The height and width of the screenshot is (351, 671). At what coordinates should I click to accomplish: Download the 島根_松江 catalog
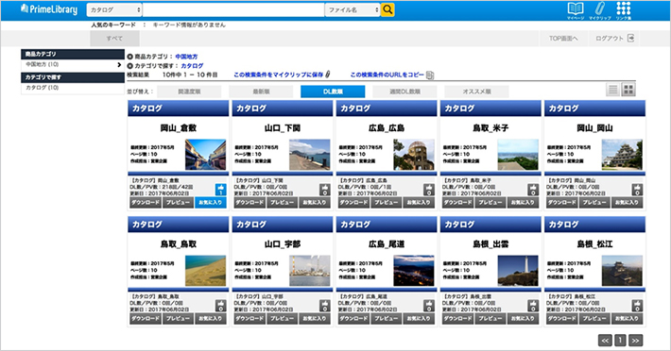point(562,319)
